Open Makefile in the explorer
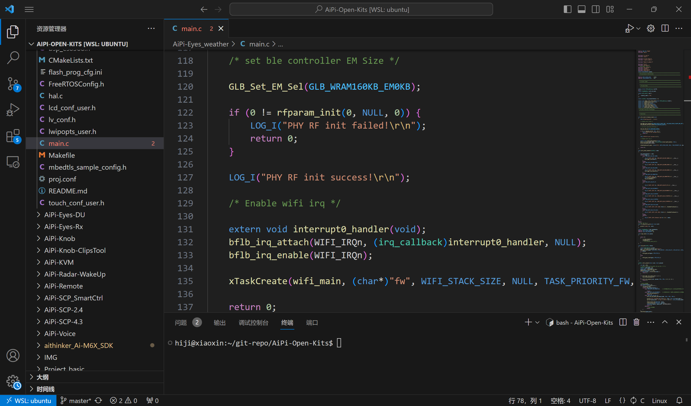The image size is (691, 406). tap(95, 155)
